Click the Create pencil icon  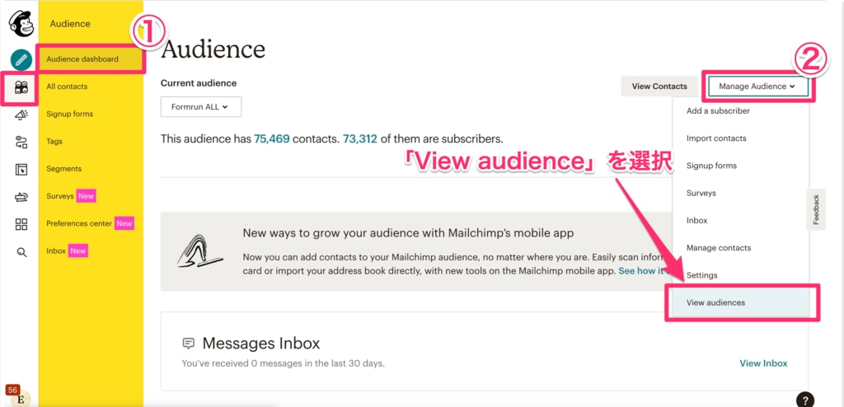pos(21,60)
